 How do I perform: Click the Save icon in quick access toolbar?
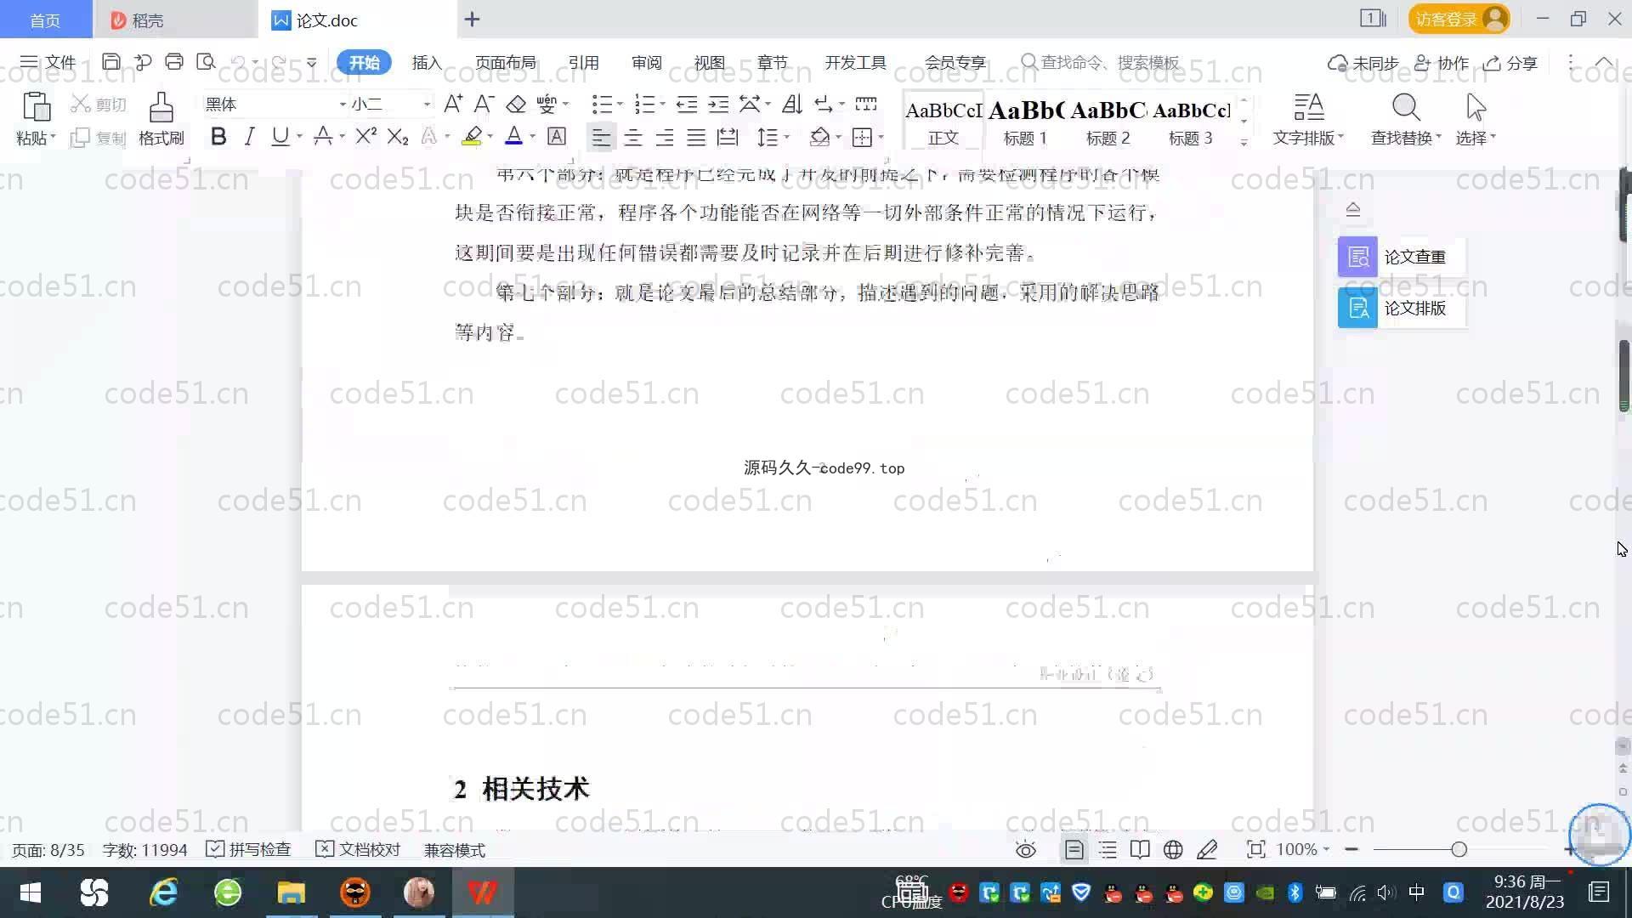(110, 62)
